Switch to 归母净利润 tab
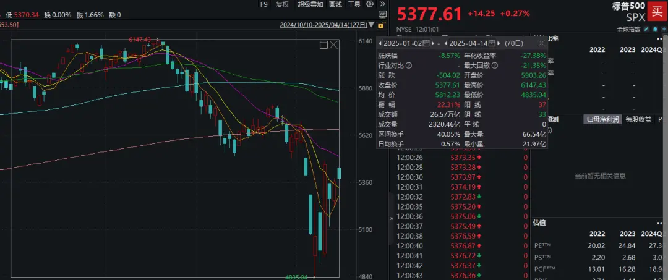Image resolution: width=668 pixels, height=280 pixels. tap(602, 119)
